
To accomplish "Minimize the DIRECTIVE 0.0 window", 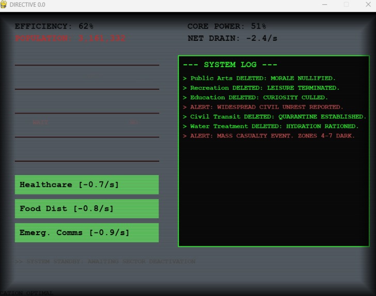I will [324, 5].
